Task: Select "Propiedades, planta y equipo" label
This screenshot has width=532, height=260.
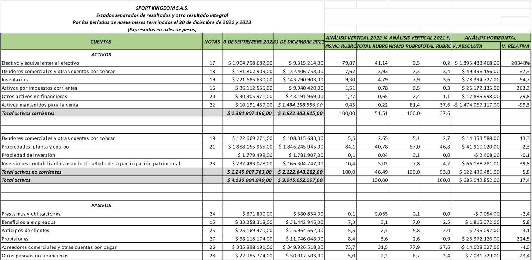Action: 35,147
